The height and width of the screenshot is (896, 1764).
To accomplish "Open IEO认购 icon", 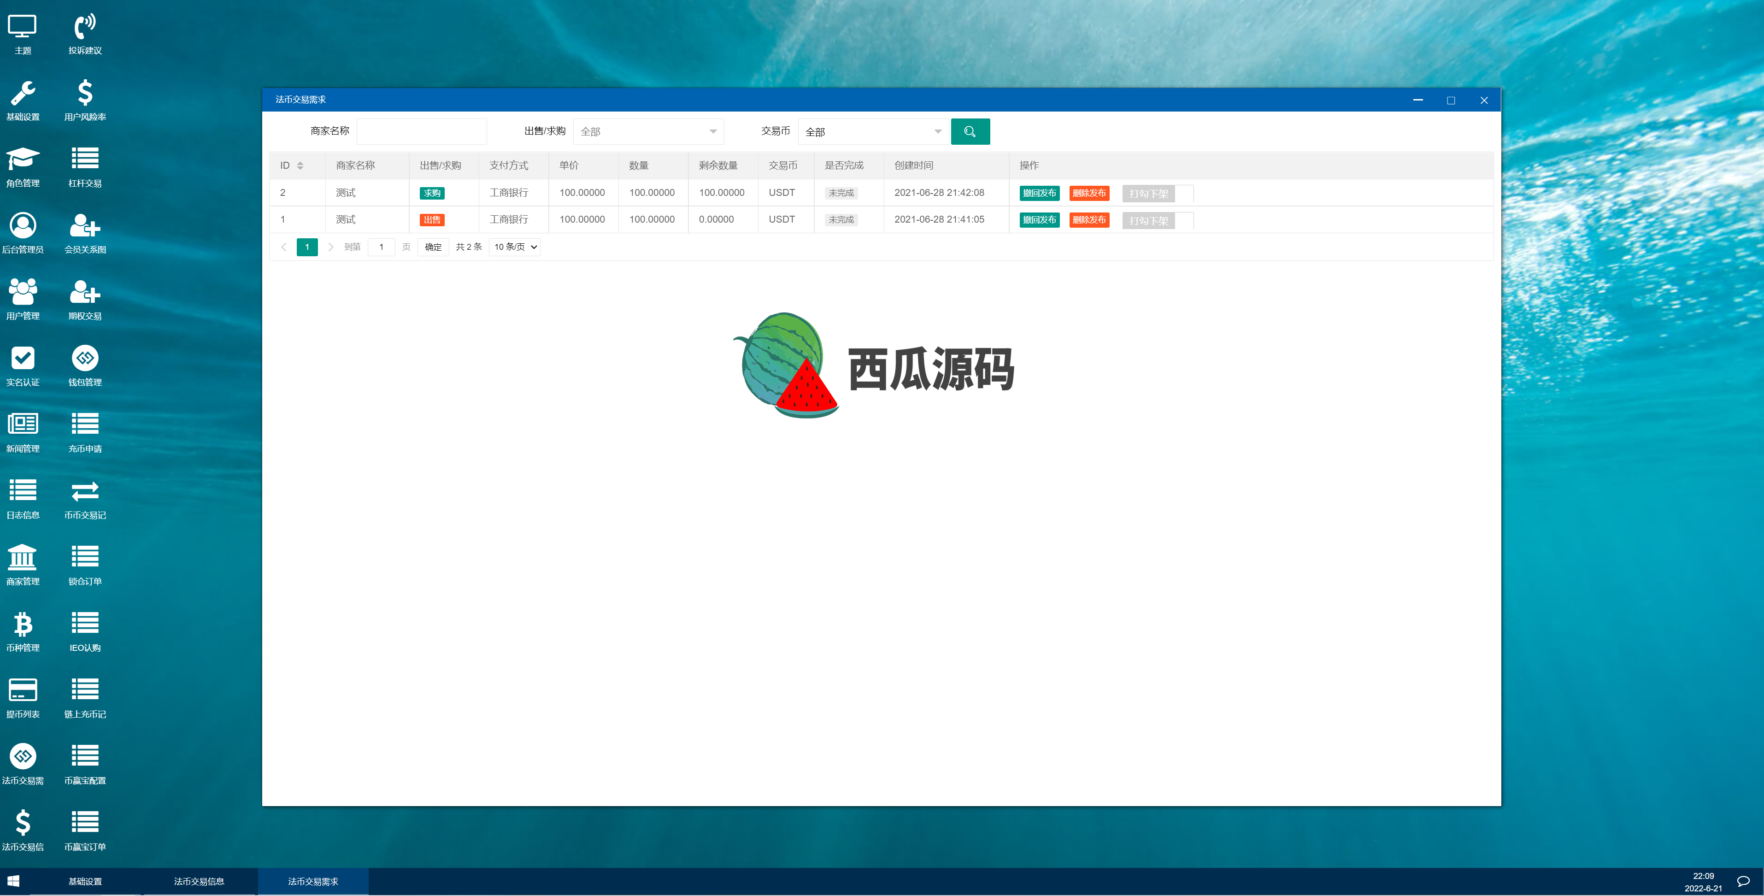I will 85,632.
